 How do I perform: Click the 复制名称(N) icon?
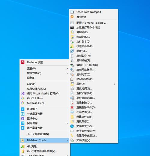pyautogui.click(x=72, y=56)
